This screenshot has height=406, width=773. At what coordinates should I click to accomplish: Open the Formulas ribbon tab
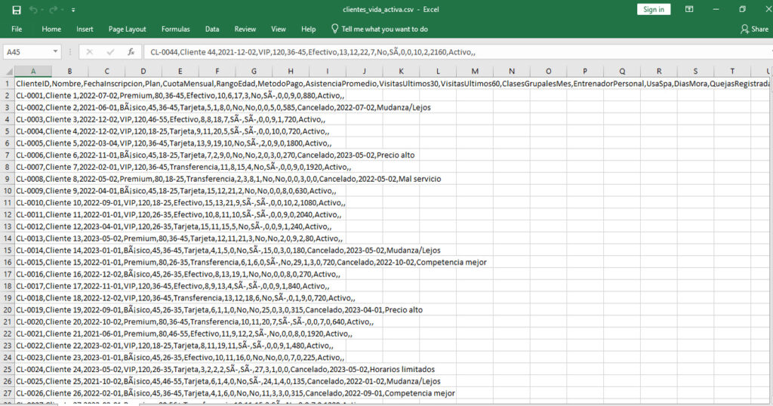click(175, 29)
